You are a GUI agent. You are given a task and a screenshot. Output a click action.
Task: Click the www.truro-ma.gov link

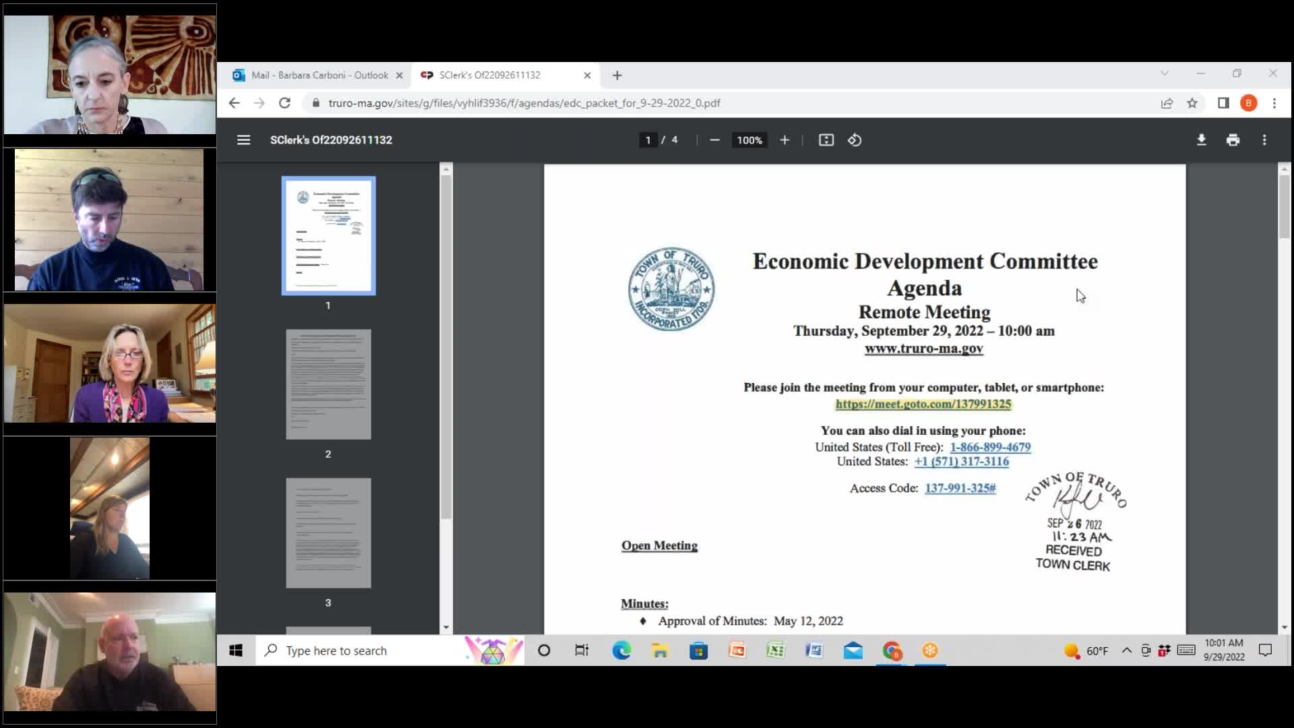[x=923, y=348]
